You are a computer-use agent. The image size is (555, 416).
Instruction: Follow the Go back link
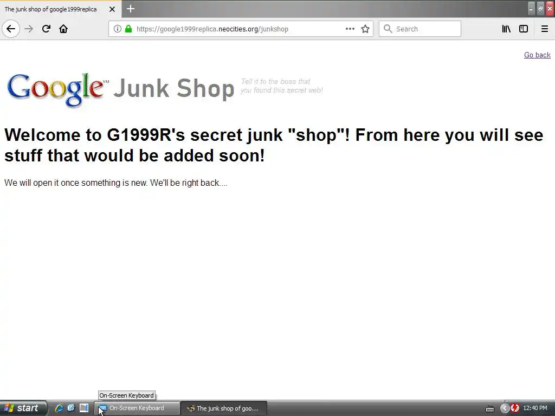pyautogui.click(x=537, y=55)
